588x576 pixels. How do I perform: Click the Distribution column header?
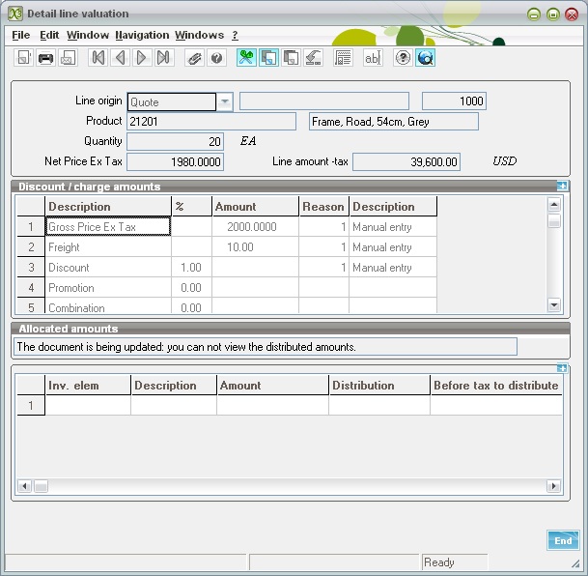pyautogui.click(x=379, y=385)
